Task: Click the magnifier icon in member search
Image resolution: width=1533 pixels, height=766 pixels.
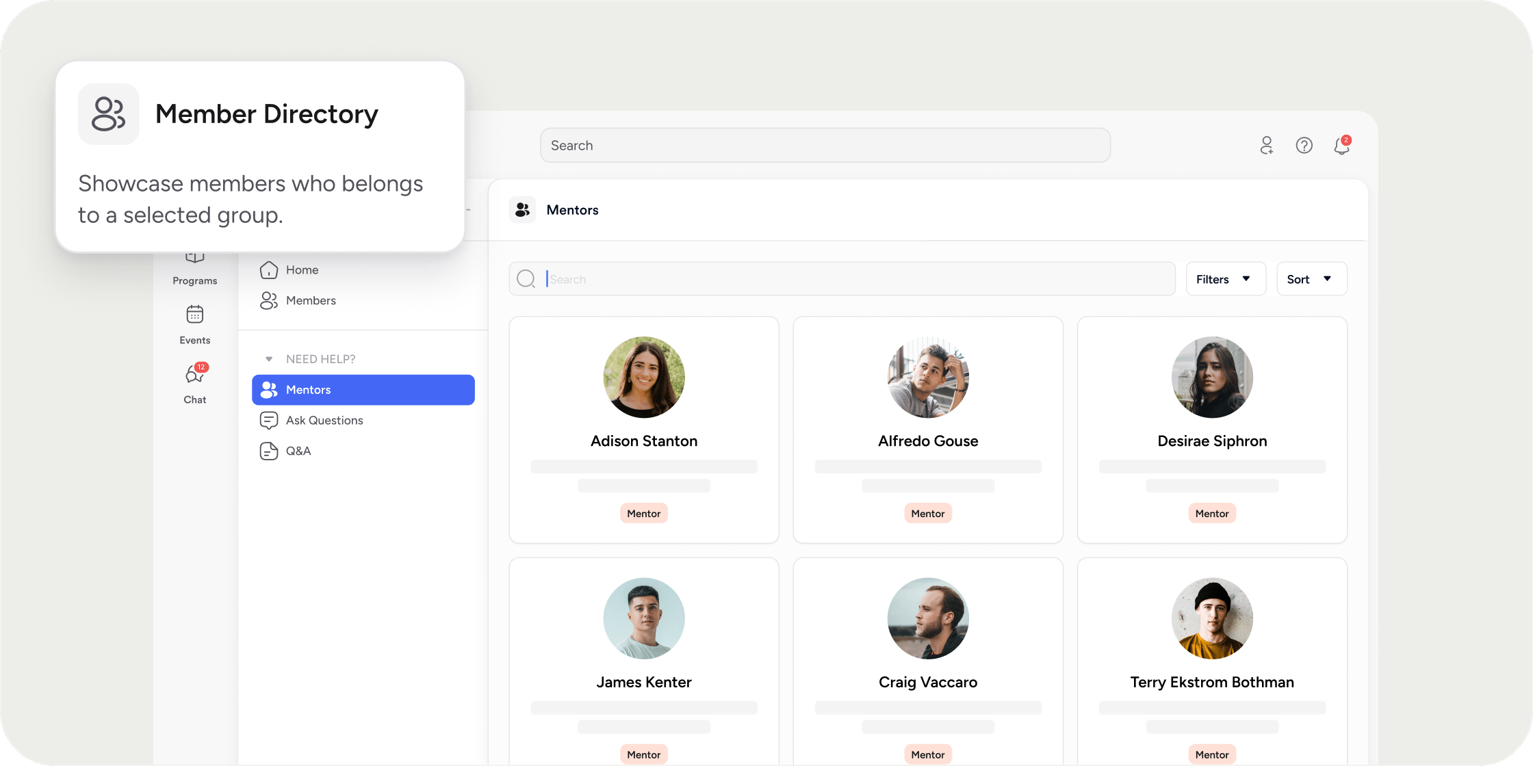Action: tap(526, 279)
